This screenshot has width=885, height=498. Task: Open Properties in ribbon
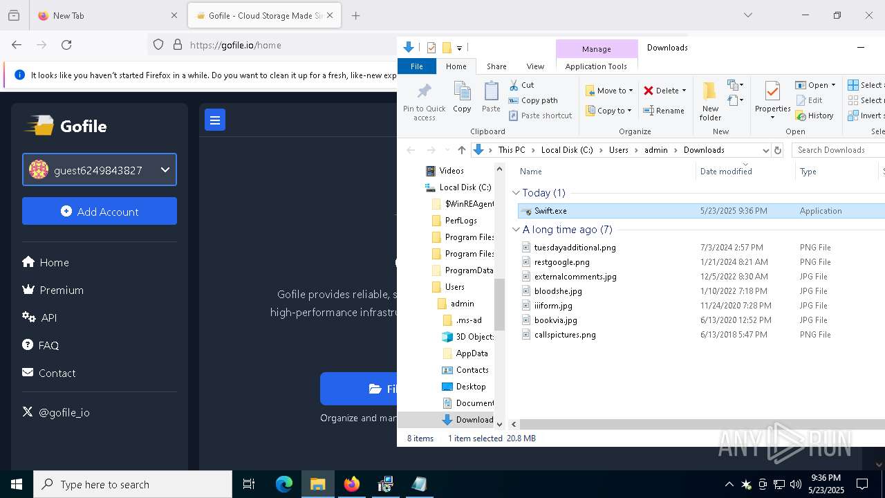[772, 101]
